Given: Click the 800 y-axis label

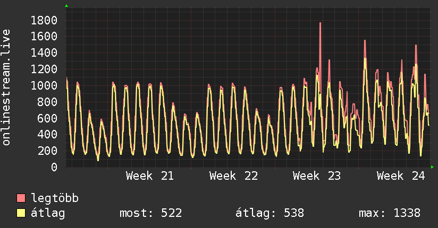Looking at the screenshot, I should point(47,102).
